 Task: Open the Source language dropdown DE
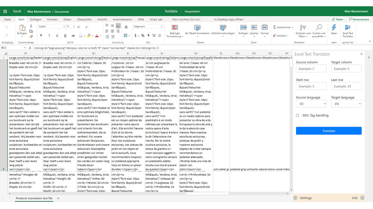tap(311, 104)
